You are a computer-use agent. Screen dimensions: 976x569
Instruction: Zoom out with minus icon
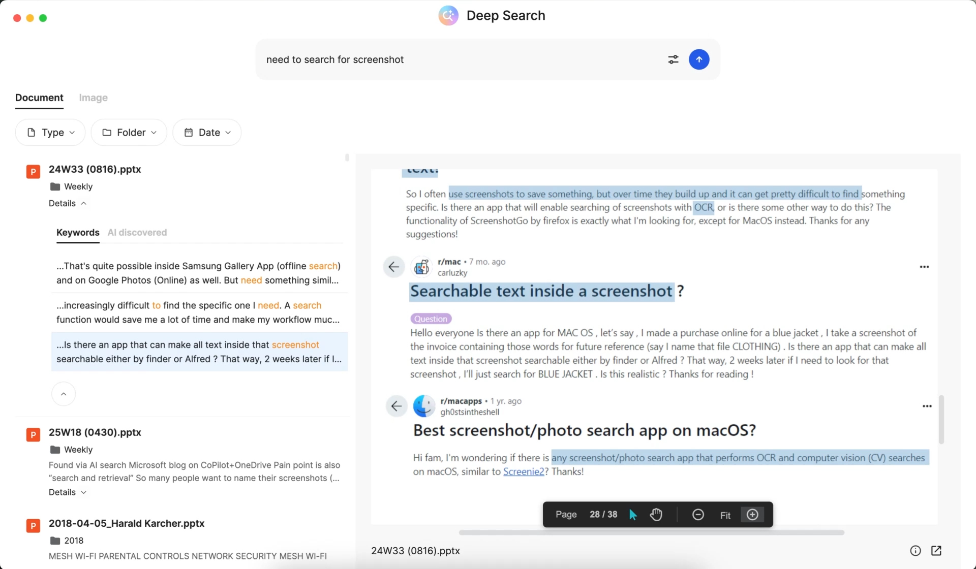pyautogui.click(x=698, y=515)
